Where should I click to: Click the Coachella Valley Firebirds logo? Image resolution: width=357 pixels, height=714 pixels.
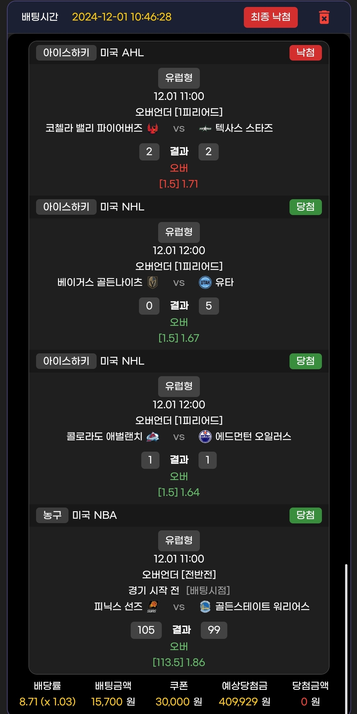point(153,128)
